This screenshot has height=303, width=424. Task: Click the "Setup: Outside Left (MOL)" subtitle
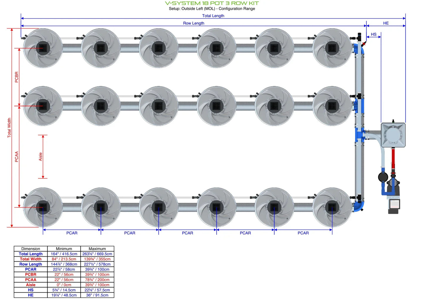tap(192, 9)
